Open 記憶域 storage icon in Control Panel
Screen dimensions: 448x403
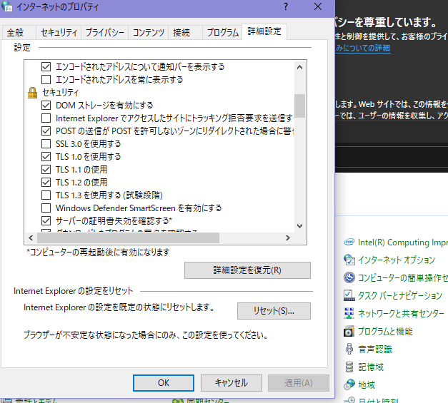pyautogui.click(x=349, y=367)
